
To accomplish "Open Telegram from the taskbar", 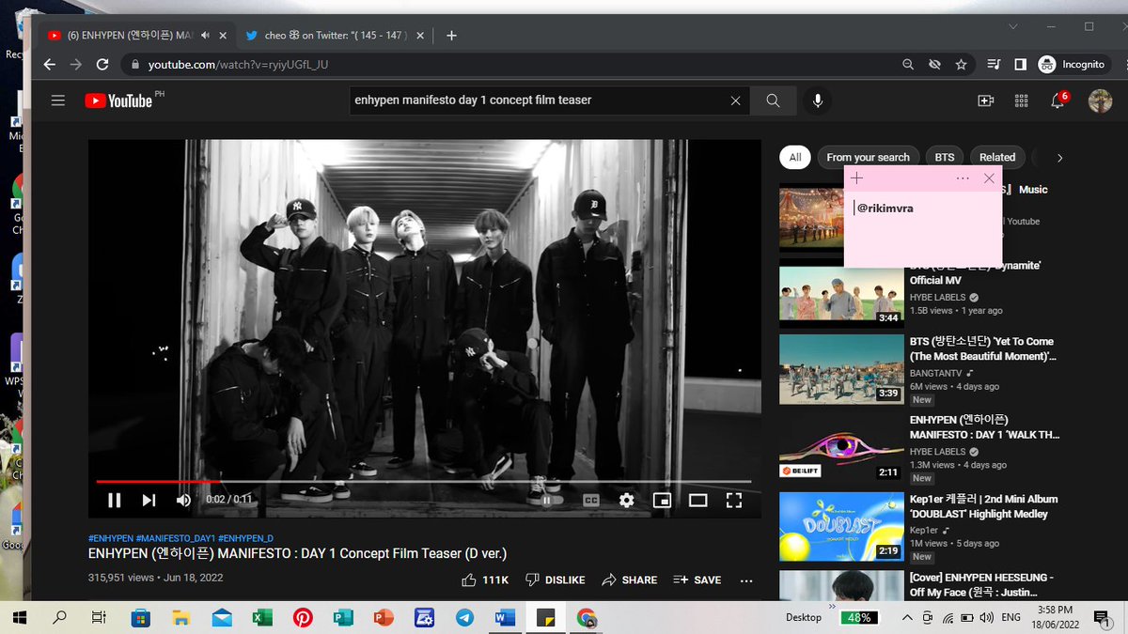I will tap(464, 617).
